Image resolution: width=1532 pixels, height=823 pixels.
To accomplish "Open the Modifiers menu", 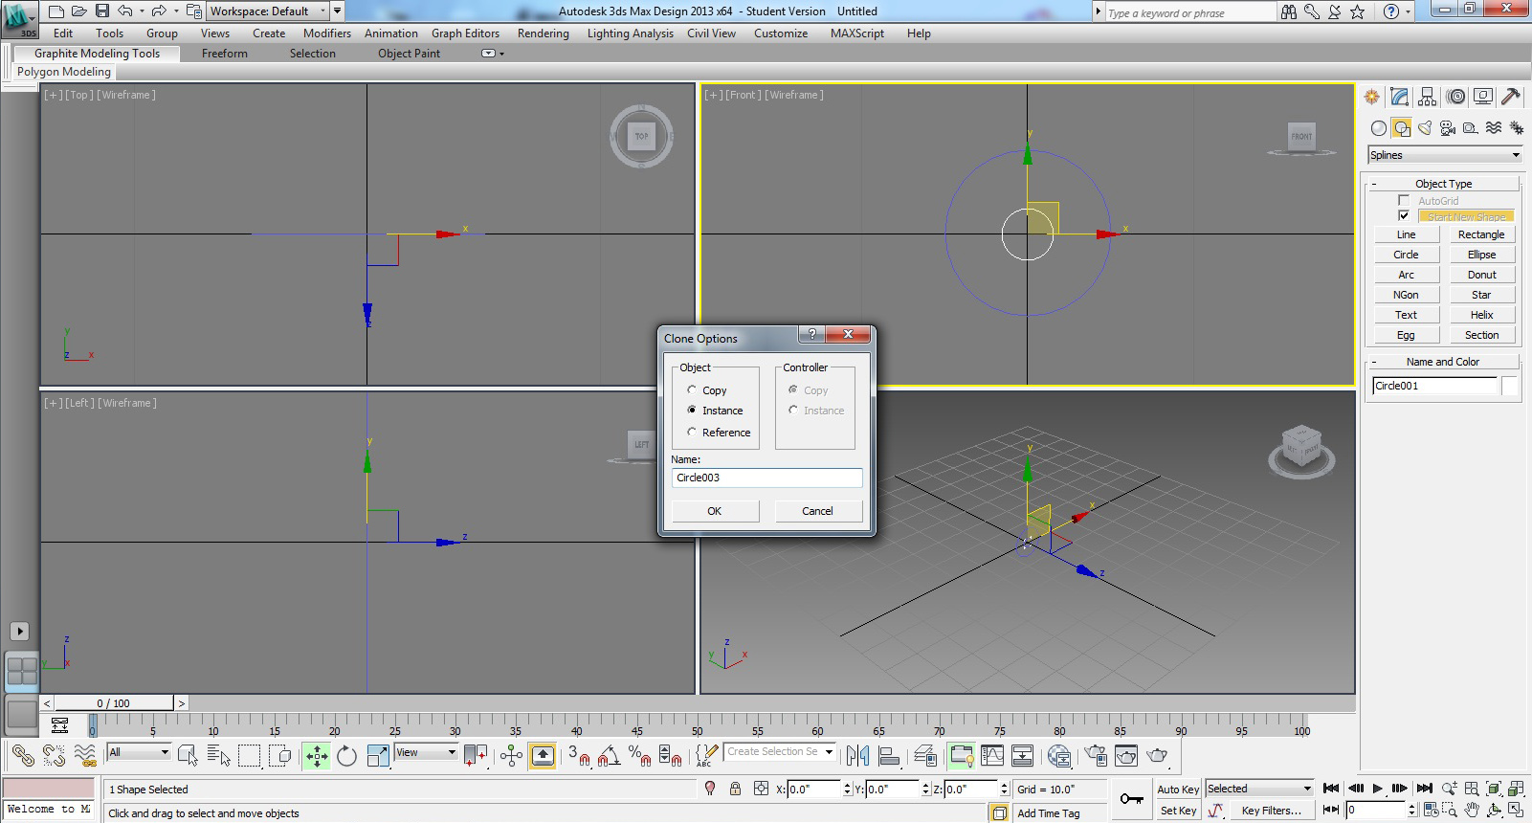I will (327, 33).
